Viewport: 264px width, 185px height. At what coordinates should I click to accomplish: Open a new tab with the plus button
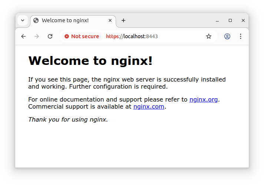123,20
